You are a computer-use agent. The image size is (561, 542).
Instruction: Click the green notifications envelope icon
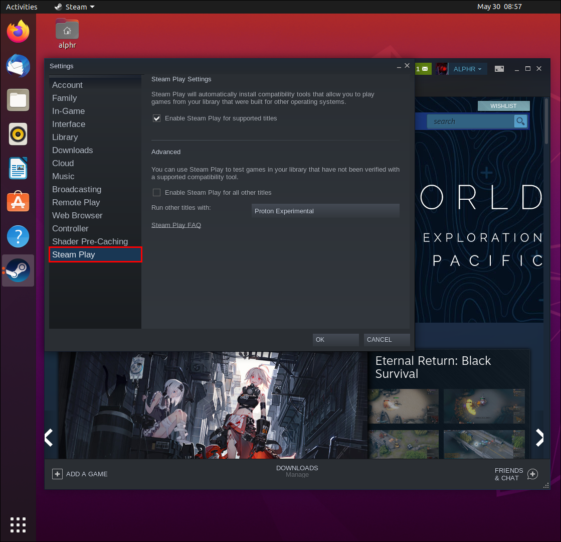click(423, 69)
